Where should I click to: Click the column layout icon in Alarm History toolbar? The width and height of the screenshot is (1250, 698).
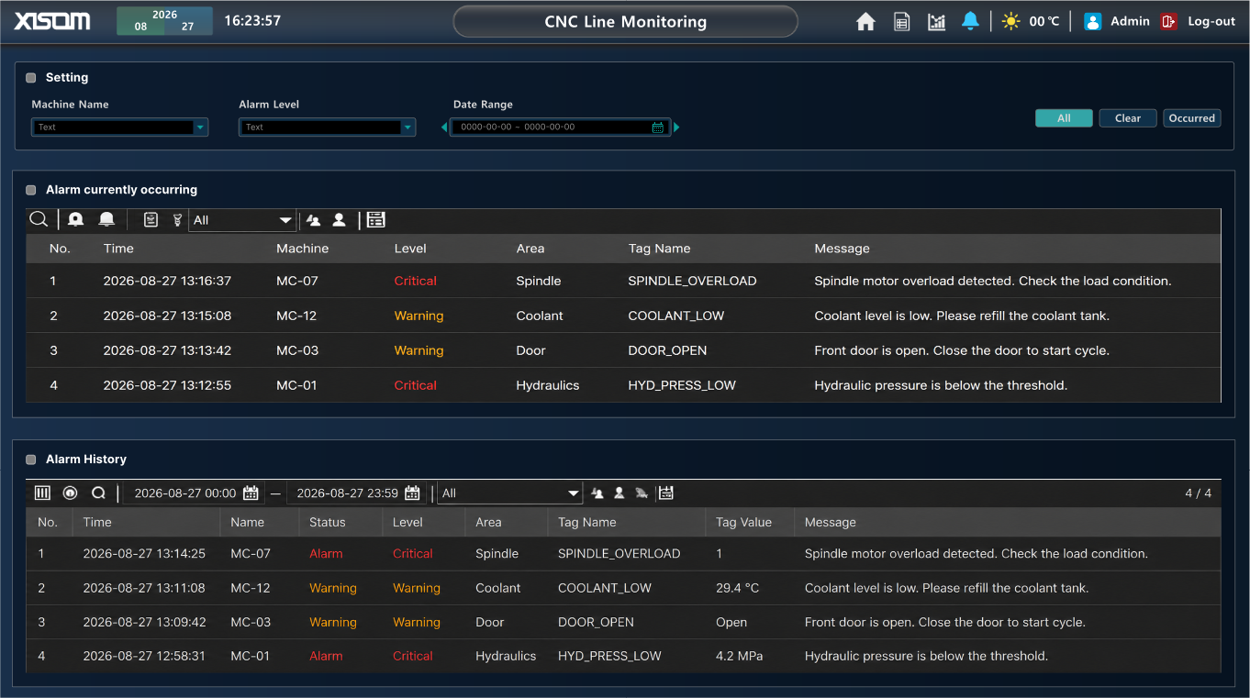pyautogui.click(x=42, y=493)
